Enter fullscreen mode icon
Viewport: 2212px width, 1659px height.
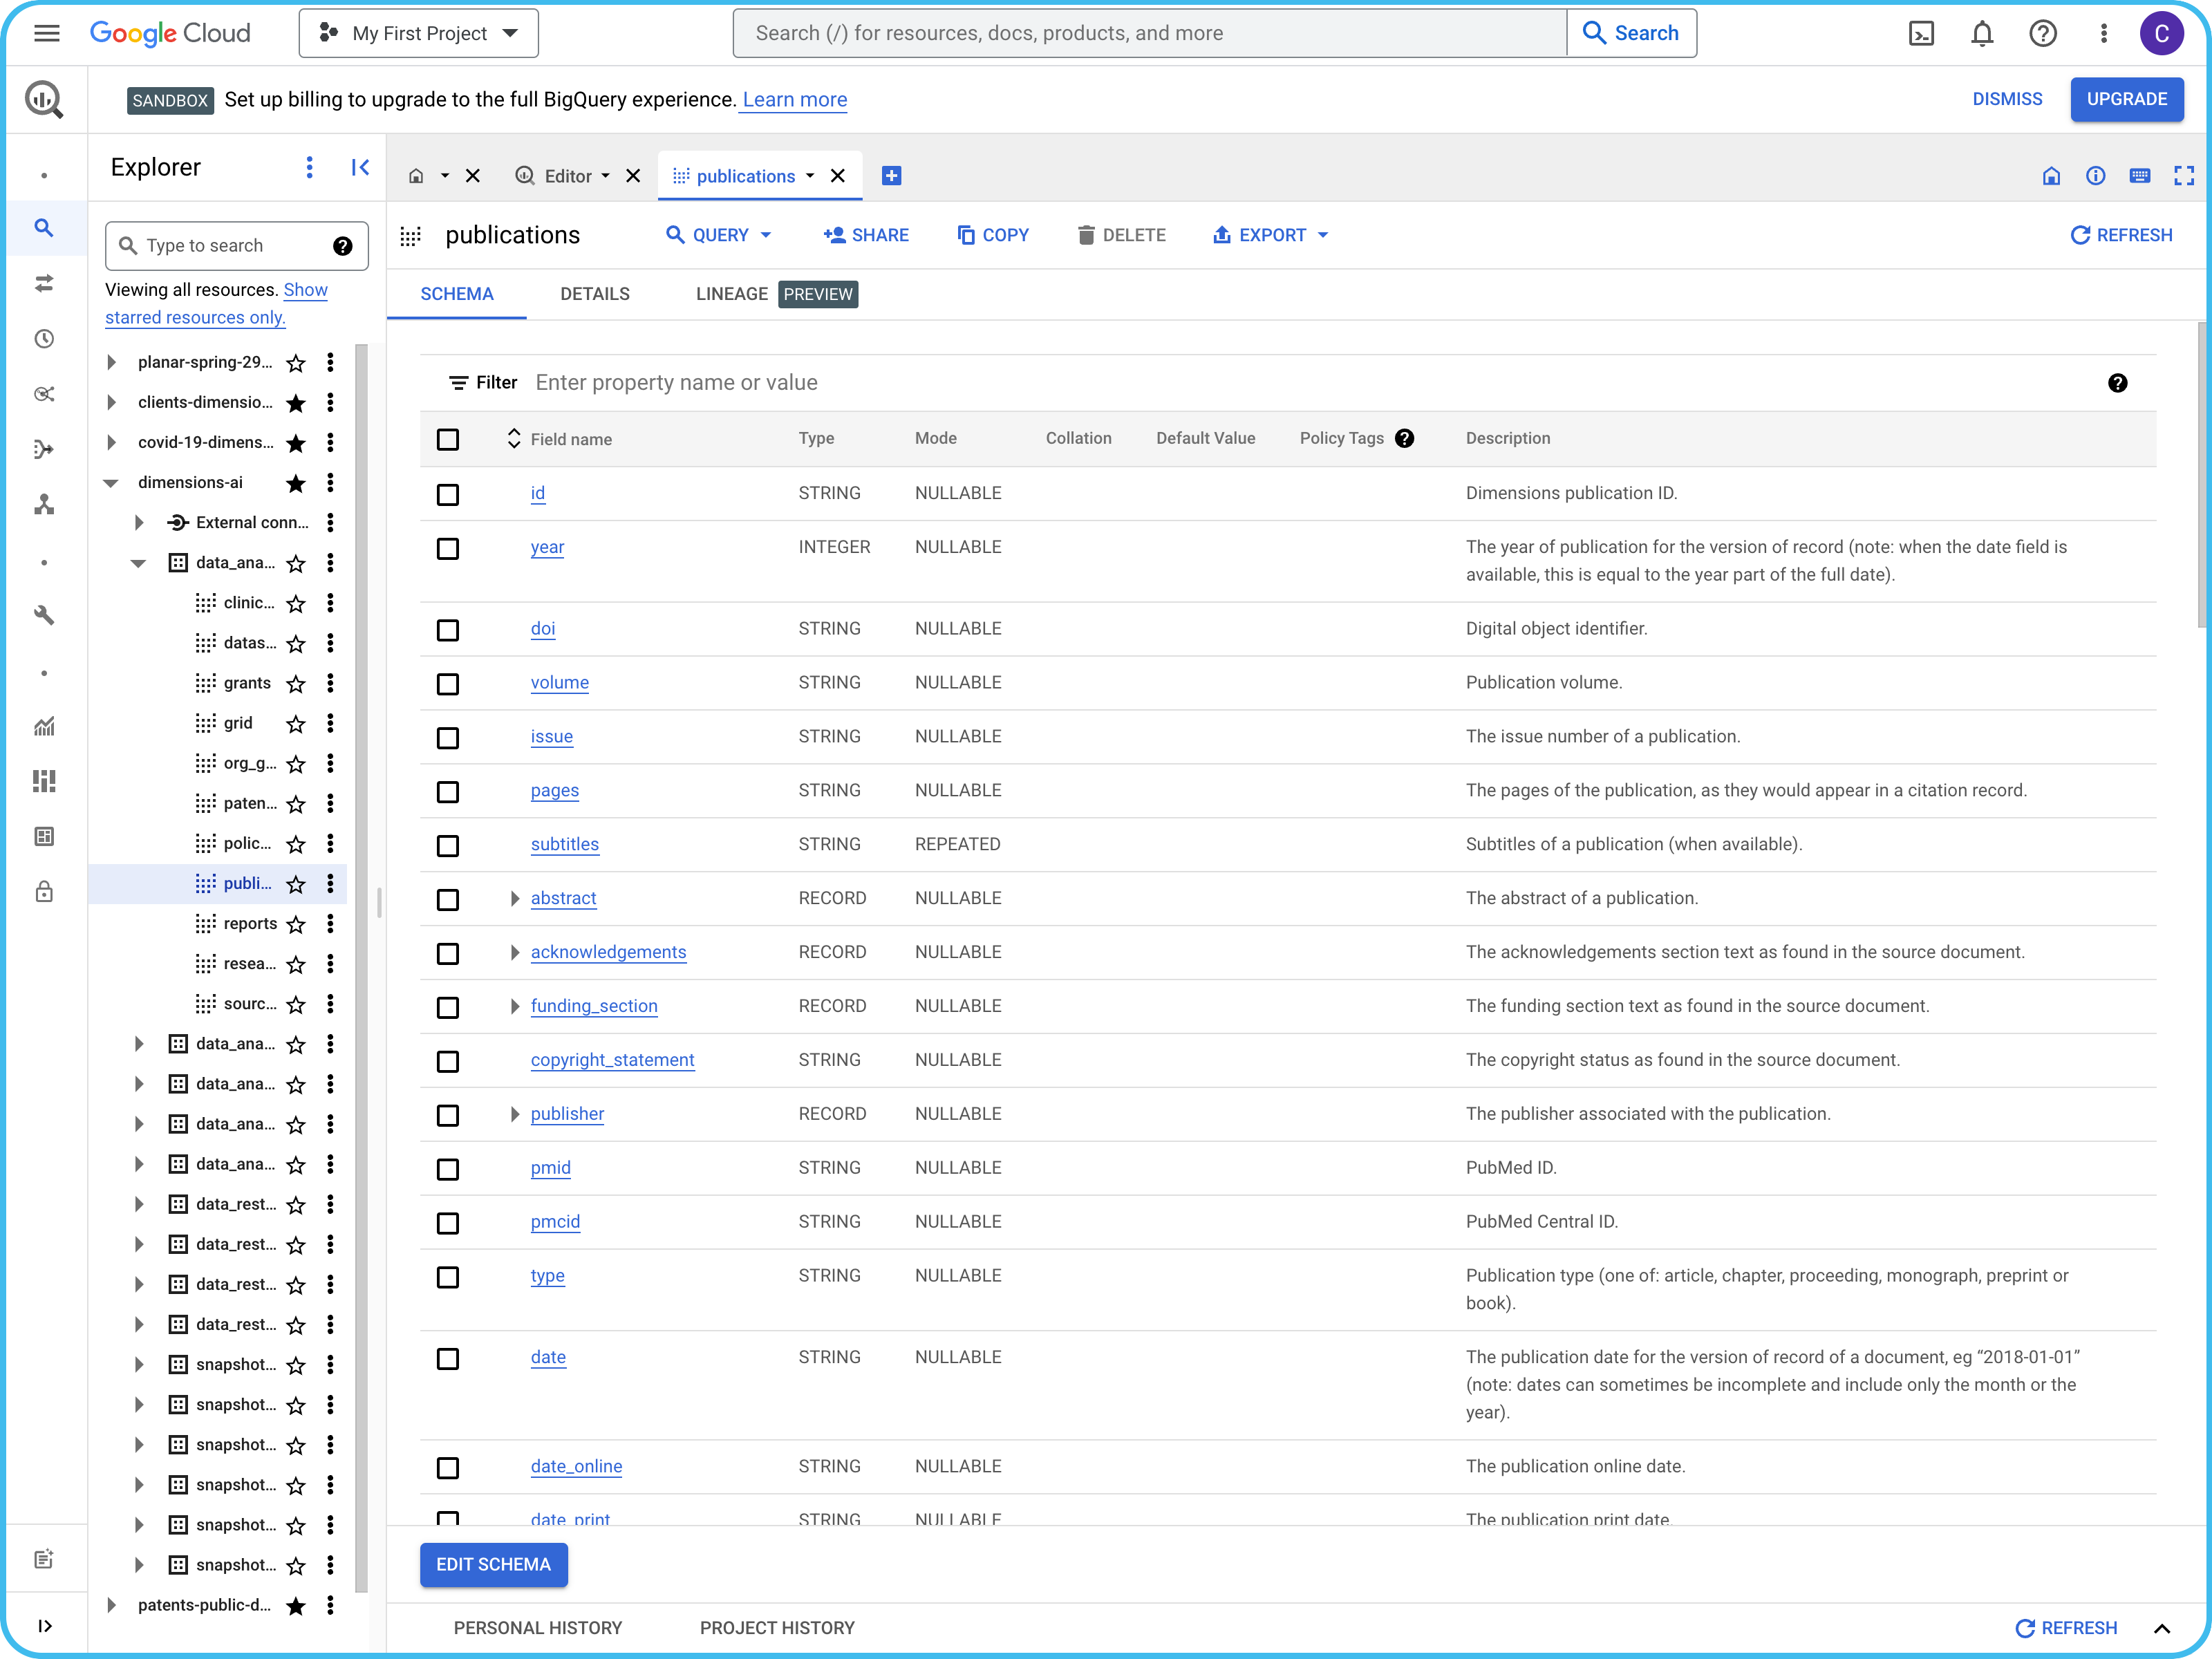(x=2183, y=176)
